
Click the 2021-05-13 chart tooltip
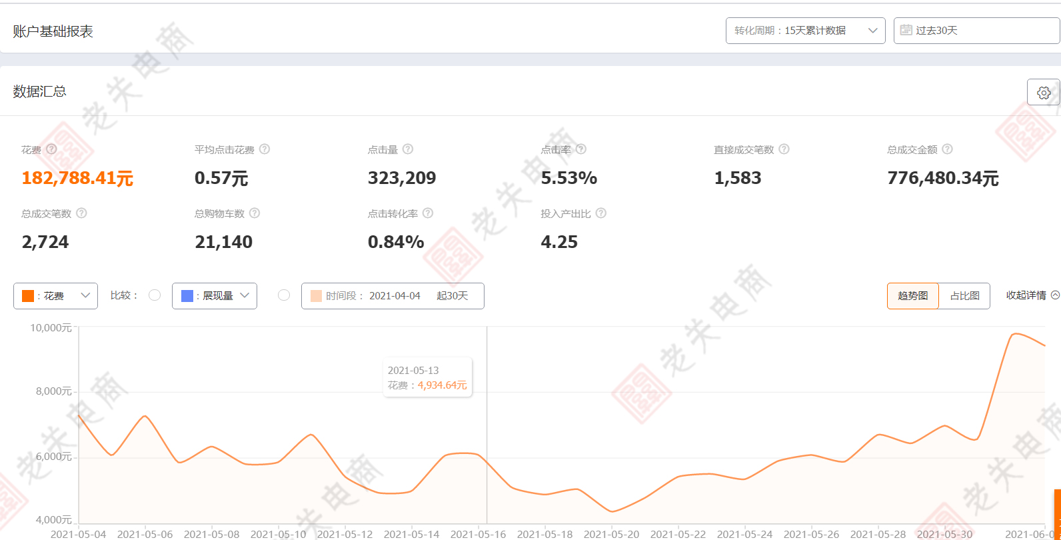click(x=427, y=377)
